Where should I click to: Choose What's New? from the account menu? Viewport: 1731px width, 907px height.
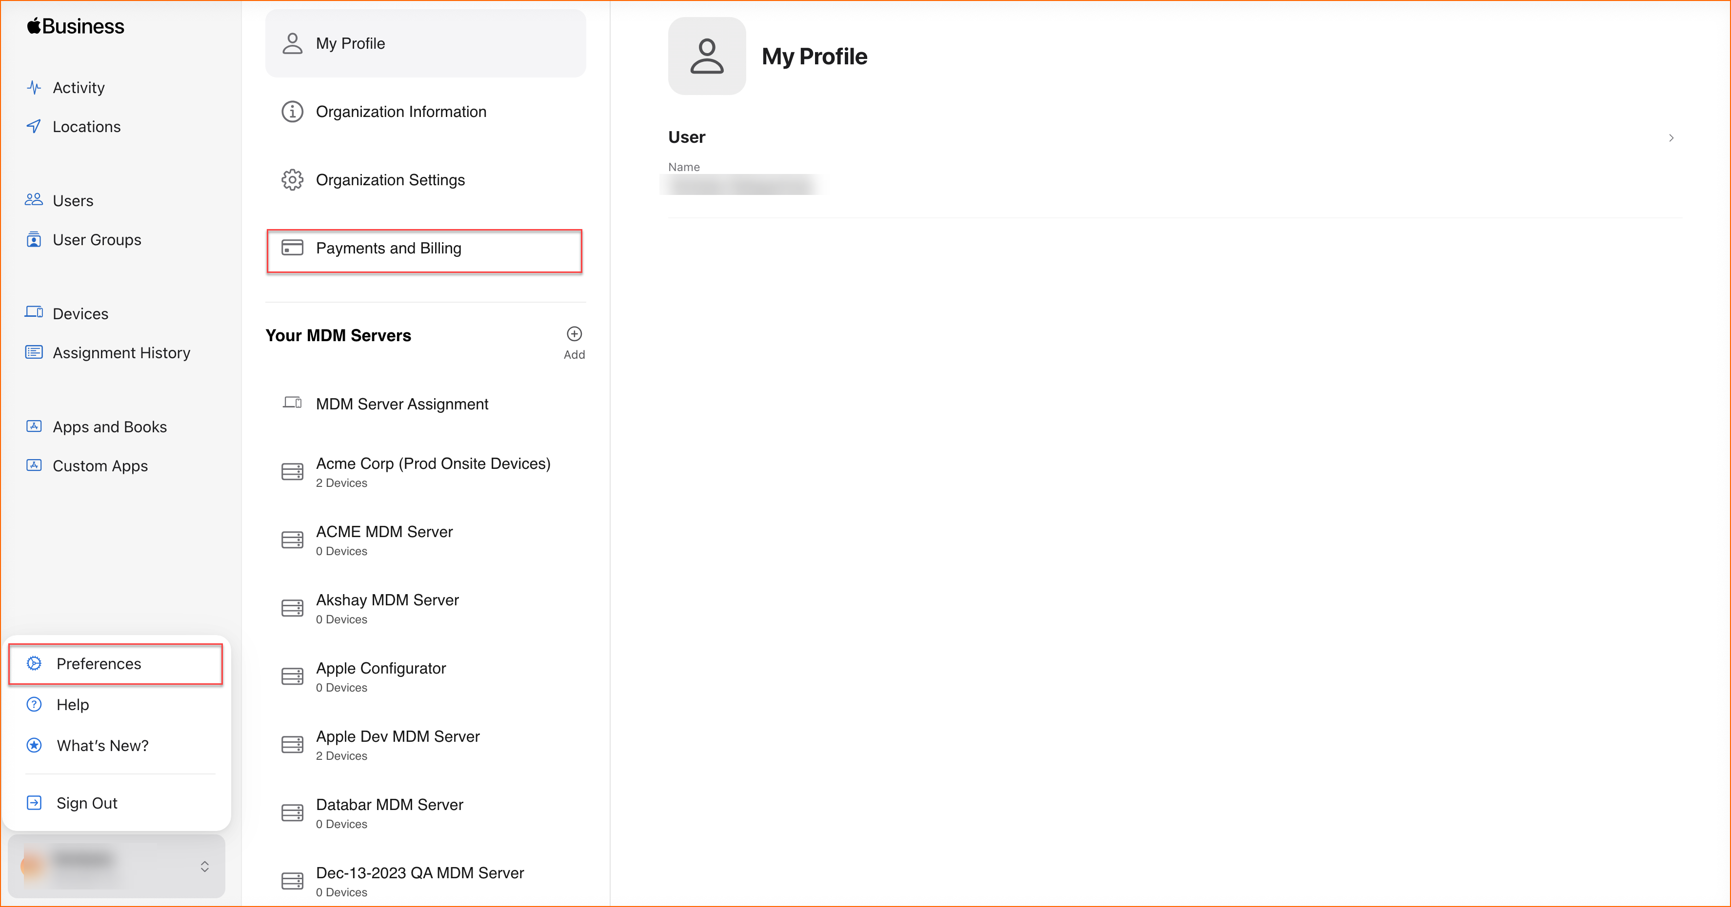coord(116,745)
